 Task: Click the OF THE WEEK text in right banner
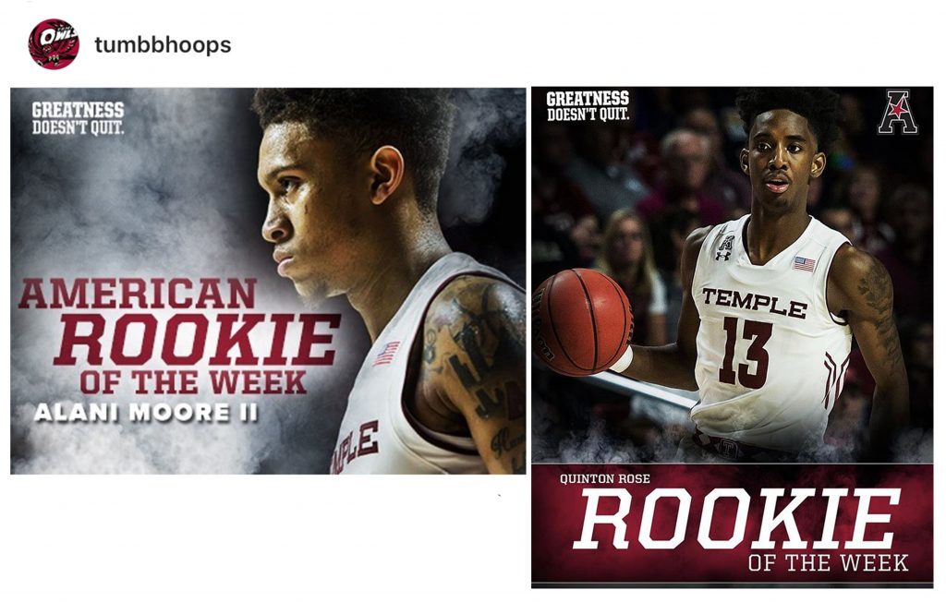828,562
